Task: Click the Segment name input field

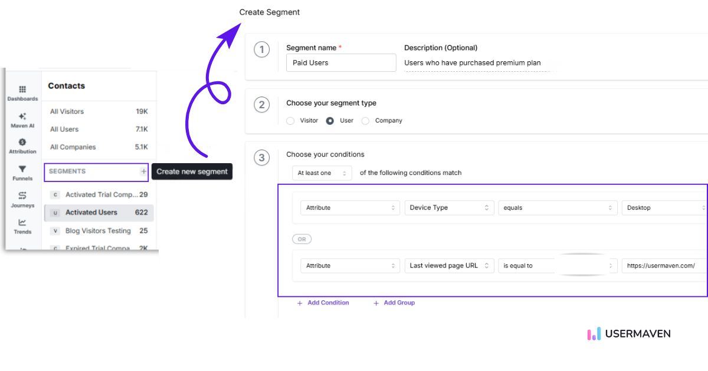Action: click(341, 63)
